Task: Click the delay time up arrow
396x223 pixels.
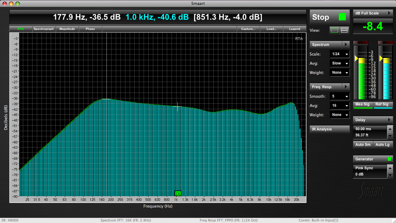Action: [x=390, y=129]
